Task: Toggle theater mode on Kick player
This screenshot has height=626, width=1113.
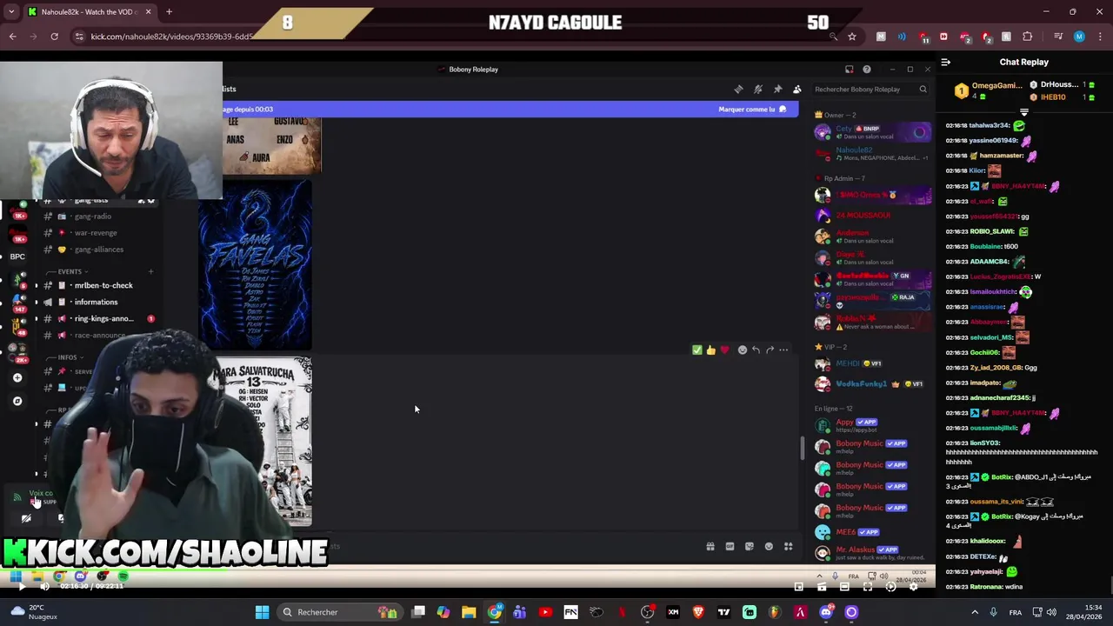Action: [844, 587]
